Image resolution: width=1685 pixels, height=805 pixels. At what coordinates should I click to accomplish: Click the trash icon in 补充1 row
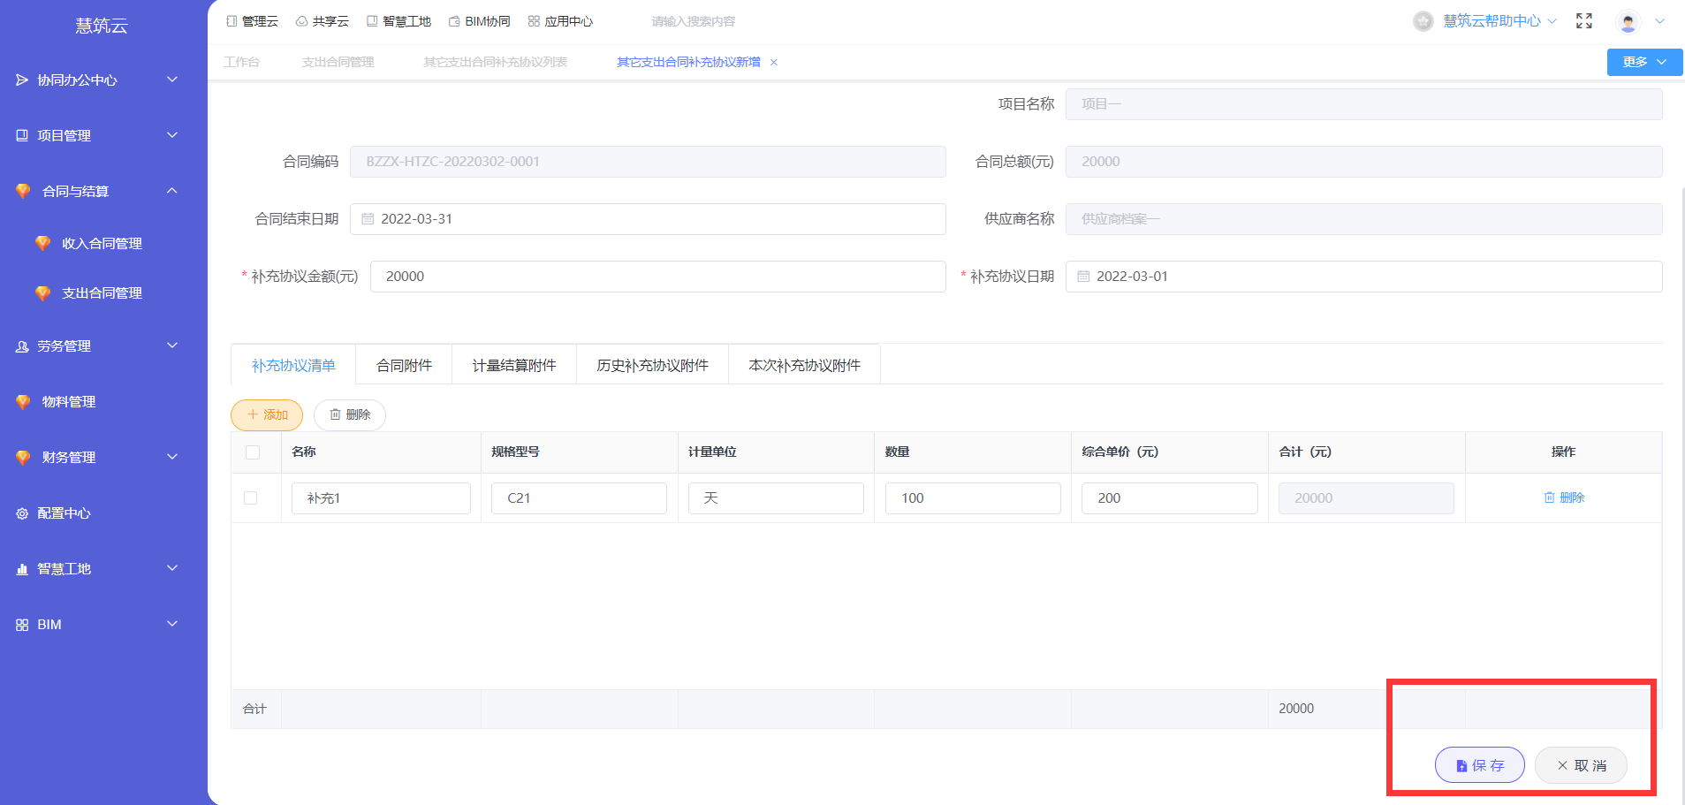click(1549, 497)
